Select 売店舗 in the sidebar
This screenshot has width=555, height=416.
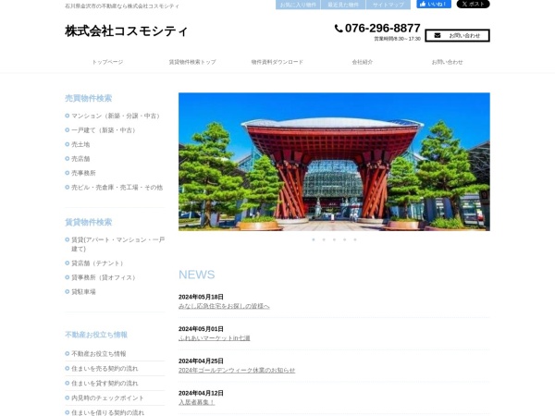80,159
